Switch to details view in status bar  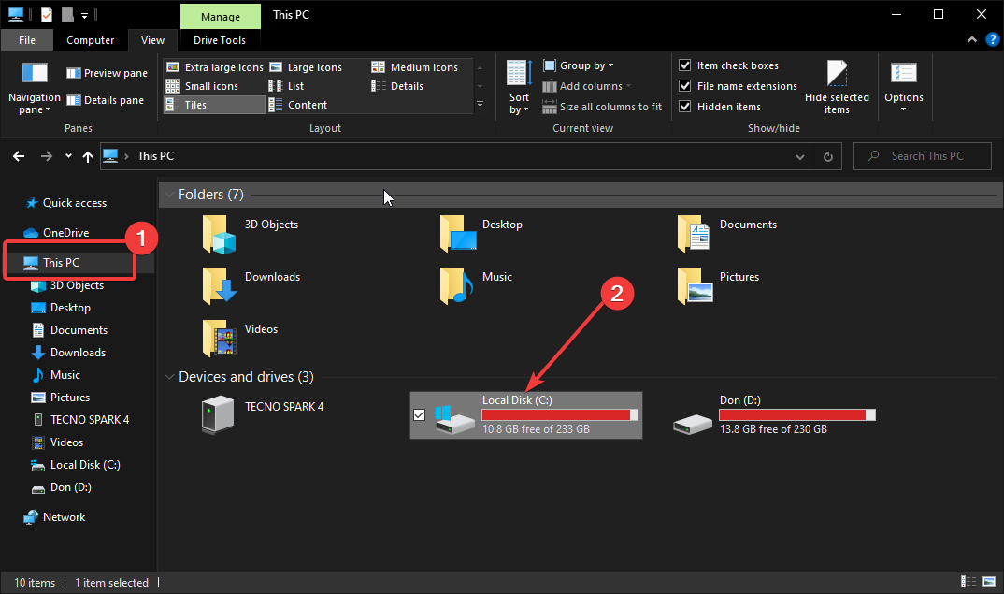pos(968,581)
